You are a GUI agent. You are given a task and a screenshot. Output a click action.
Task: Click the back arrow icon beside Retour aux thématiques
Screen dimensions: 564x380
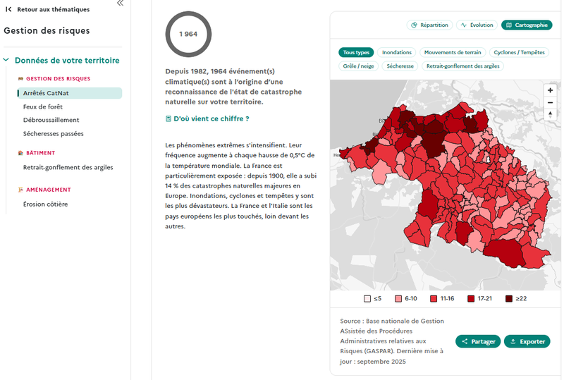click(8, 9)
